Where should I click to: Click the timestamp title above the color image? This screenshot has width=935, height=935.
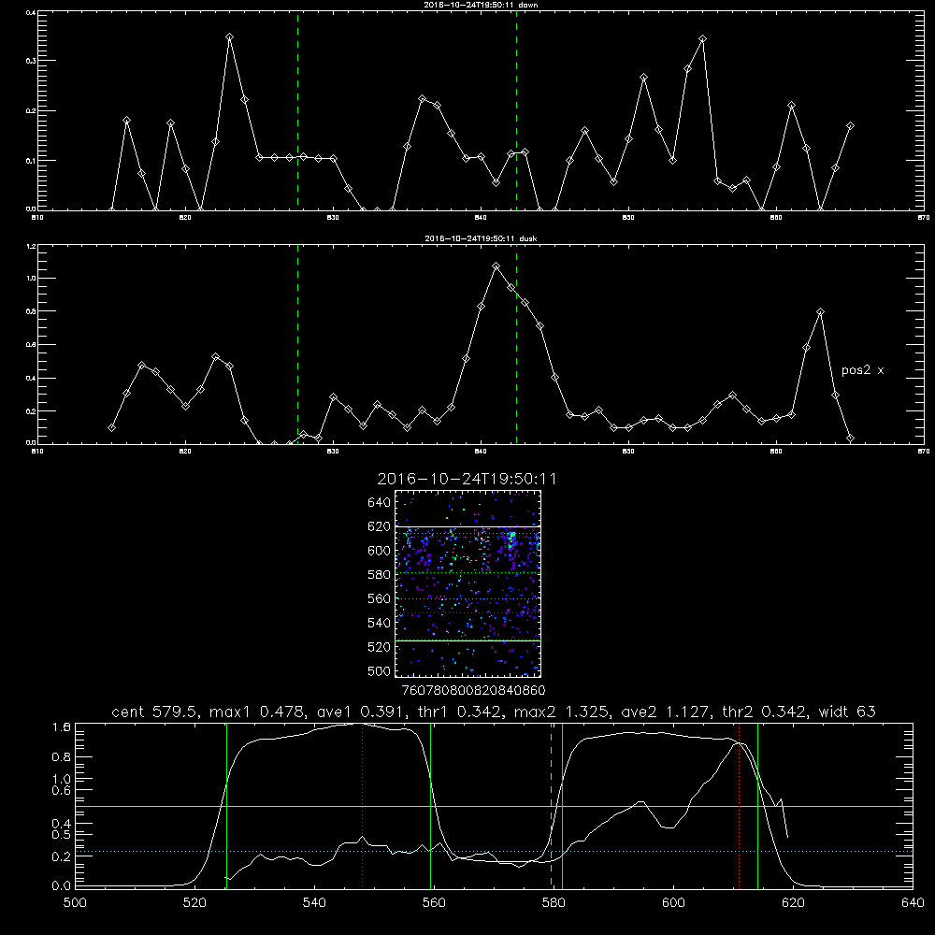point(467,480)
